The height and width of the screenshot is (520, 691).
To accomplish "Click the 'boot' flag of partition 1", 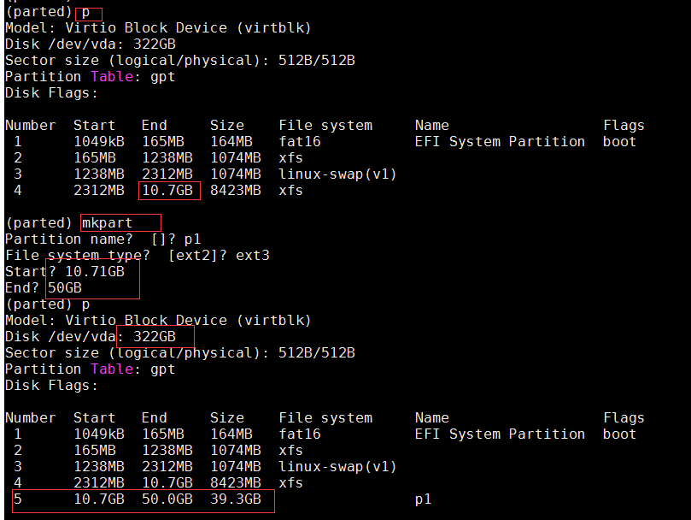I will 618,141.
